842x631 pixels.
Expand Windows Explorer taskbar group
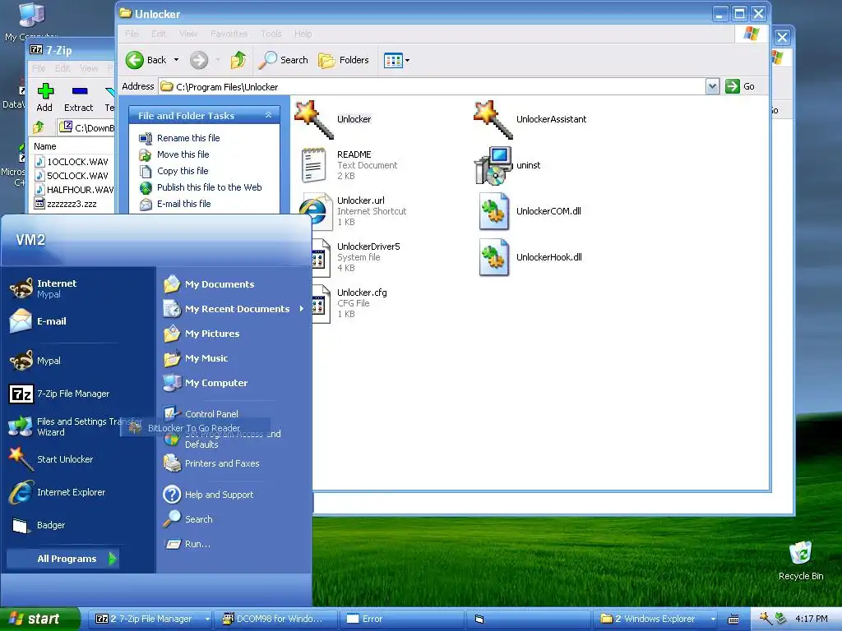pyautogui.click(x=656, y=619)
